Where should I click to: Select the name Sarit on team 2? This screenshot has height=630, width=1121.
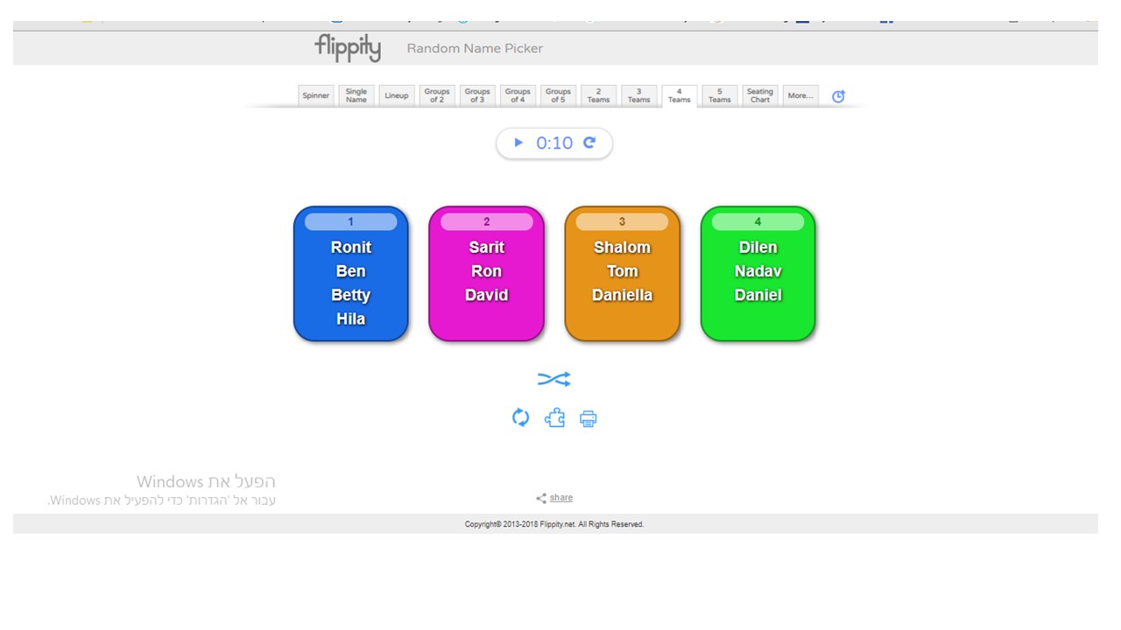[486, 247]
